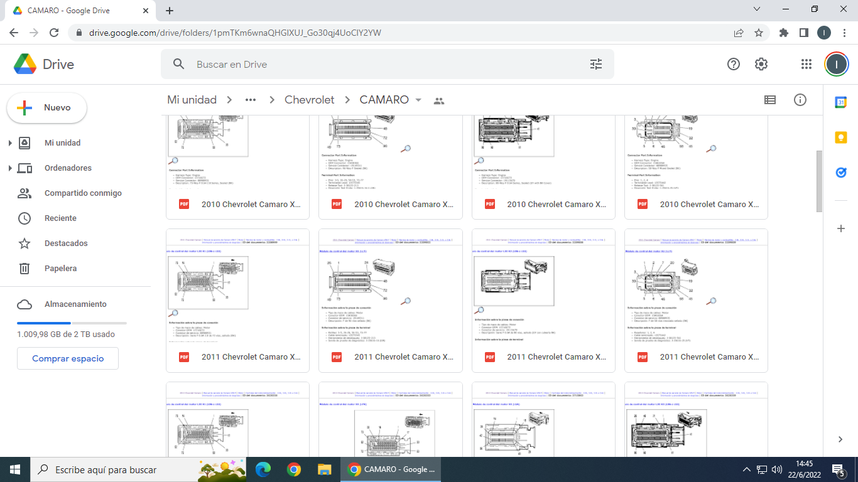The image size is (858, 482).
Task: Reload the current page
Action: click(x=54, y=33)
